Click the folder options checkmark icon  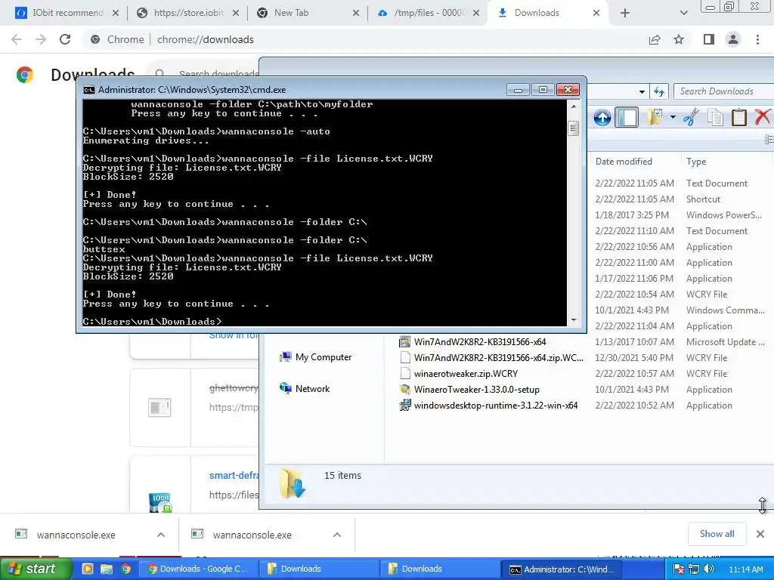[655, 117]
